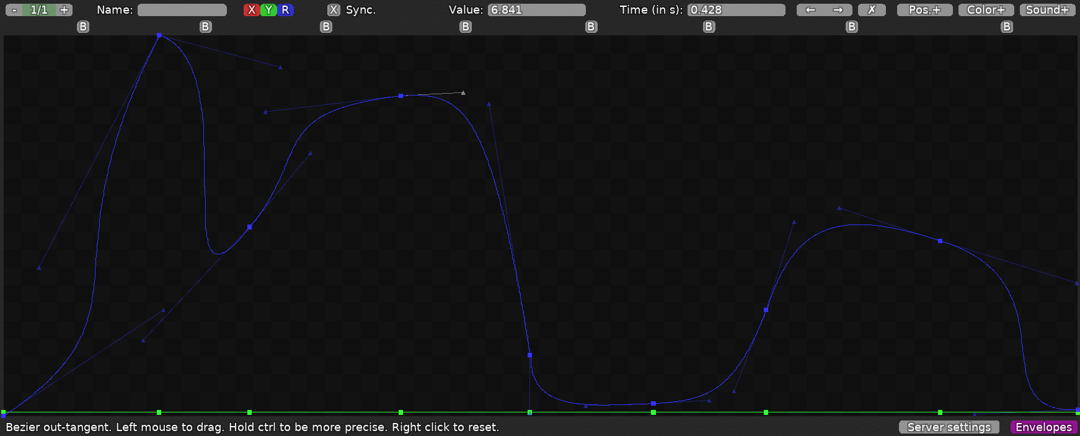Click the B curve-type button below Sync.
1080x436 pixels.
click(326, 27)
